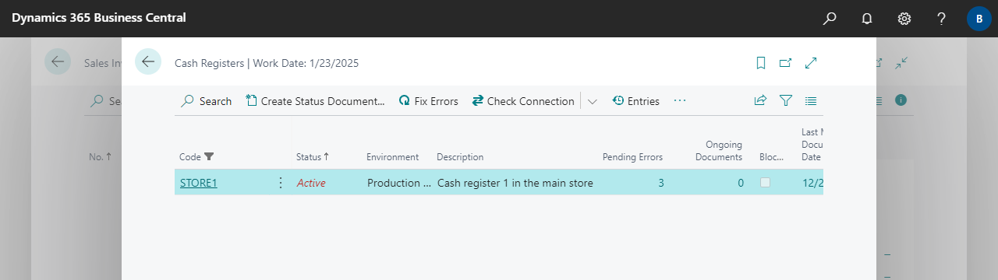Open settings gear menu
This screenshot has width=998, height=280.
click(904, 18)
